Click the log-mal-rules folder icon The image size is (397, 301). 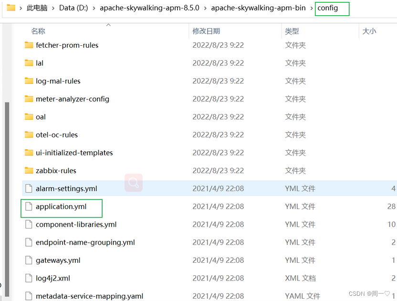(x=29, y=81)
